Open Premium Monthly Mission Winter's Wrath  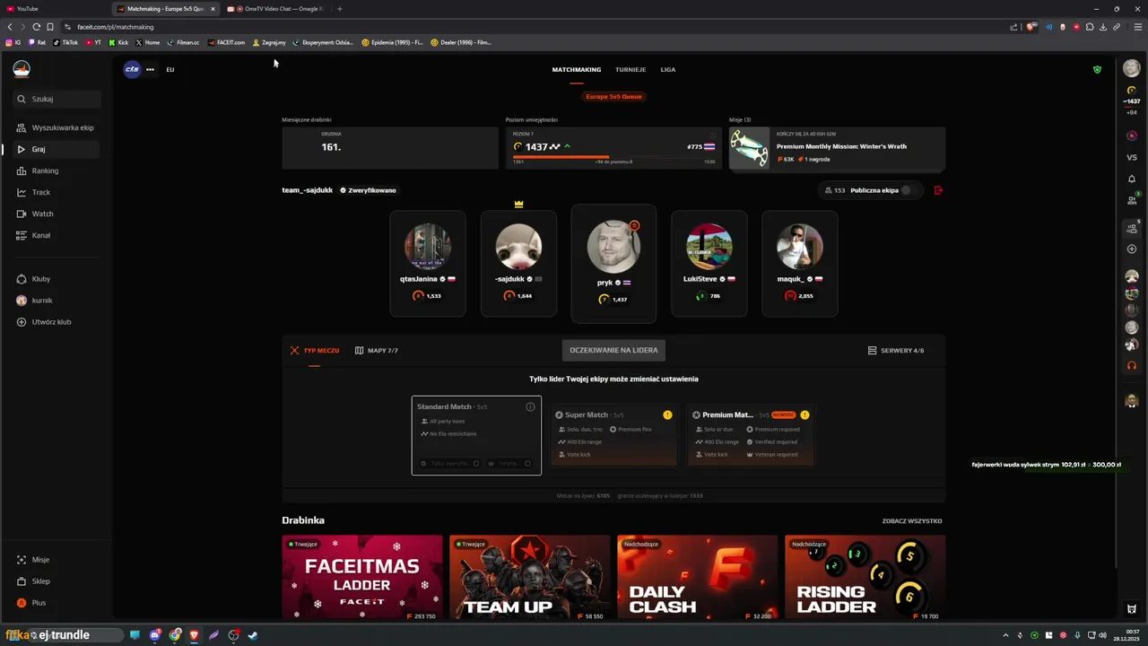837,148
